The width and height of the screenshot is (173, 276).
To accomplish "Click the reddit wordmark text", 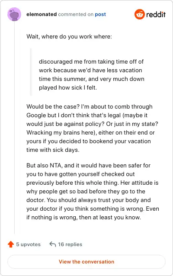I will click(156, 14).
